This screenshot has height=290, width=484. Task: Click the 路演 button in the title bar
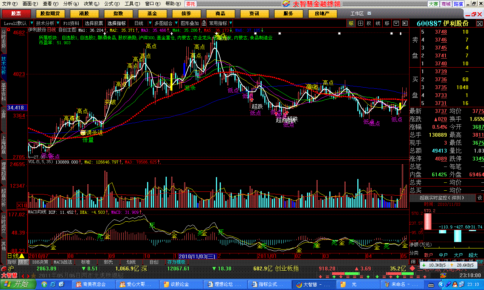(458, 4)
